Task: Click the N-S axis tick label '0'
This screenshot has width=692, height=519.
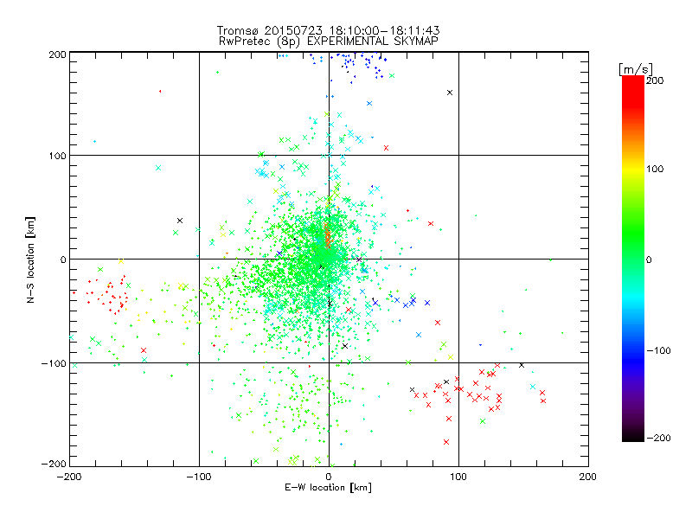Action: click(x=63, y=259)
